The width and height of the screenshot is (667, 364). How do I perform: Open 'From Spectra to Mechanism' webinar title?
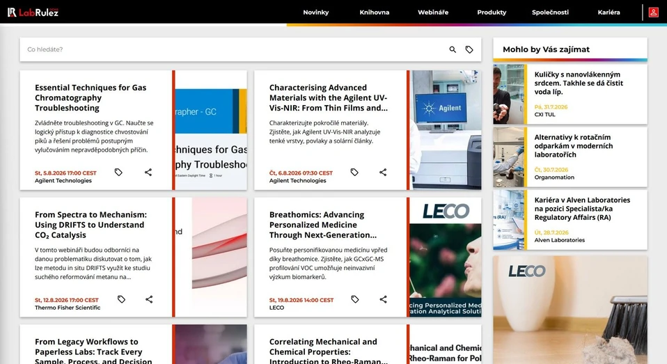91,225
